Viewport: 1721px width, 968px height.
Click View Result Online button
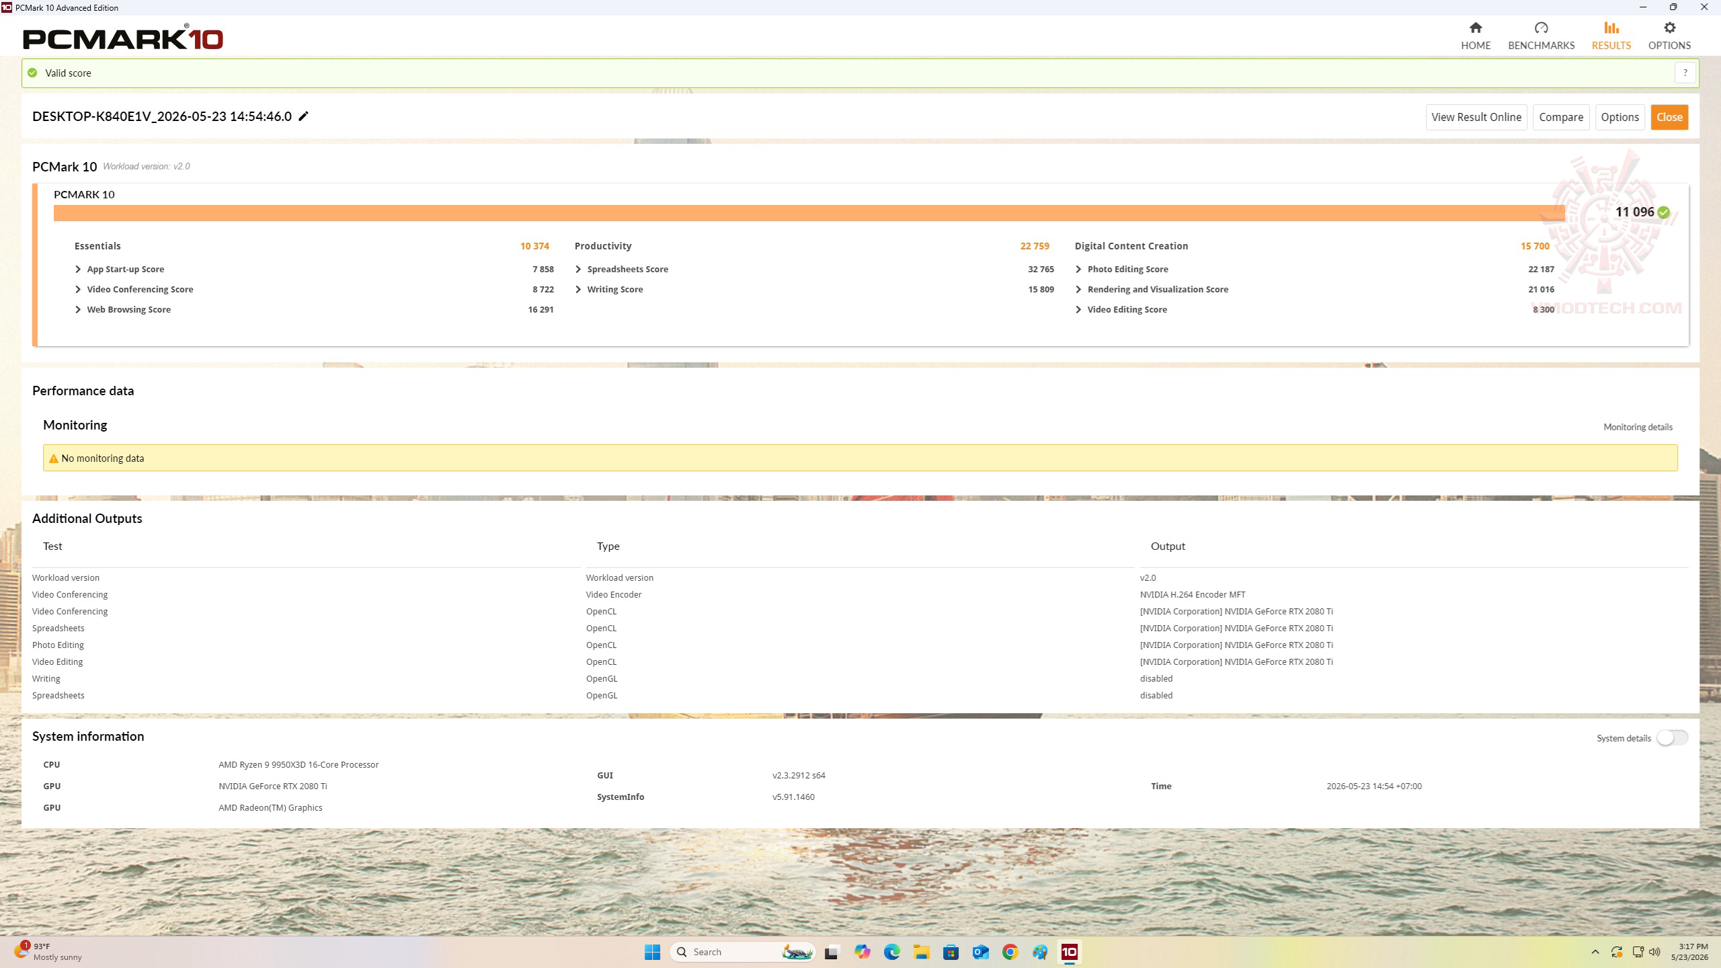pyautogui.click(x=1476, y=117)
